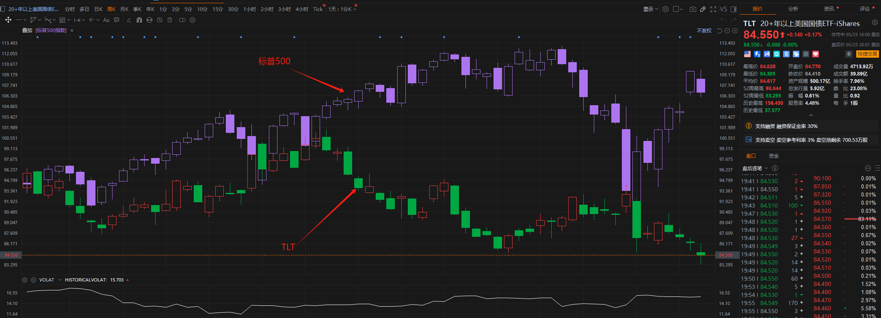The width and height of the screenshot is (881, 318).
Task: Open the more options ellipsis in trade list
Action: click(868, 168)
